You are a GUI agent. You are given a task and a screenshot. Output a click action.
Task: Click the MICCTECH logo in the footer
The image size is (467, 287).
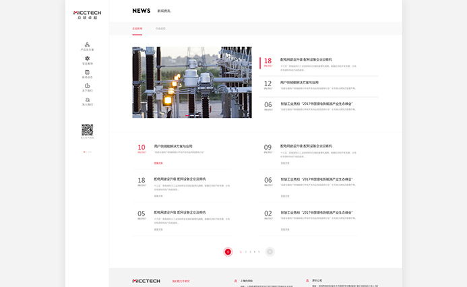pos(146,281)
